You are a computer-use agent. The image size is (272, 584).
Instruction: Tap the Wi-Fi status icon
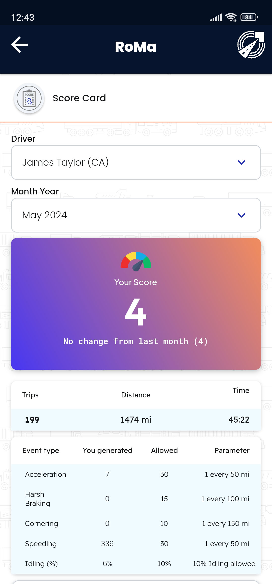[231, 17]
